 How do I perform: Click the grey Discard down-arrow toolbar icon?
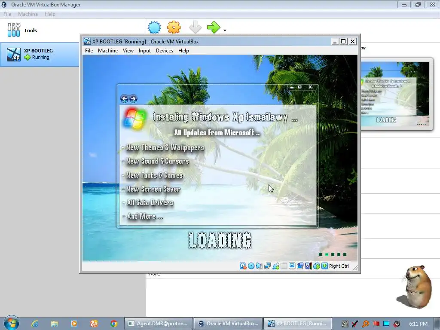coord(195,27)
